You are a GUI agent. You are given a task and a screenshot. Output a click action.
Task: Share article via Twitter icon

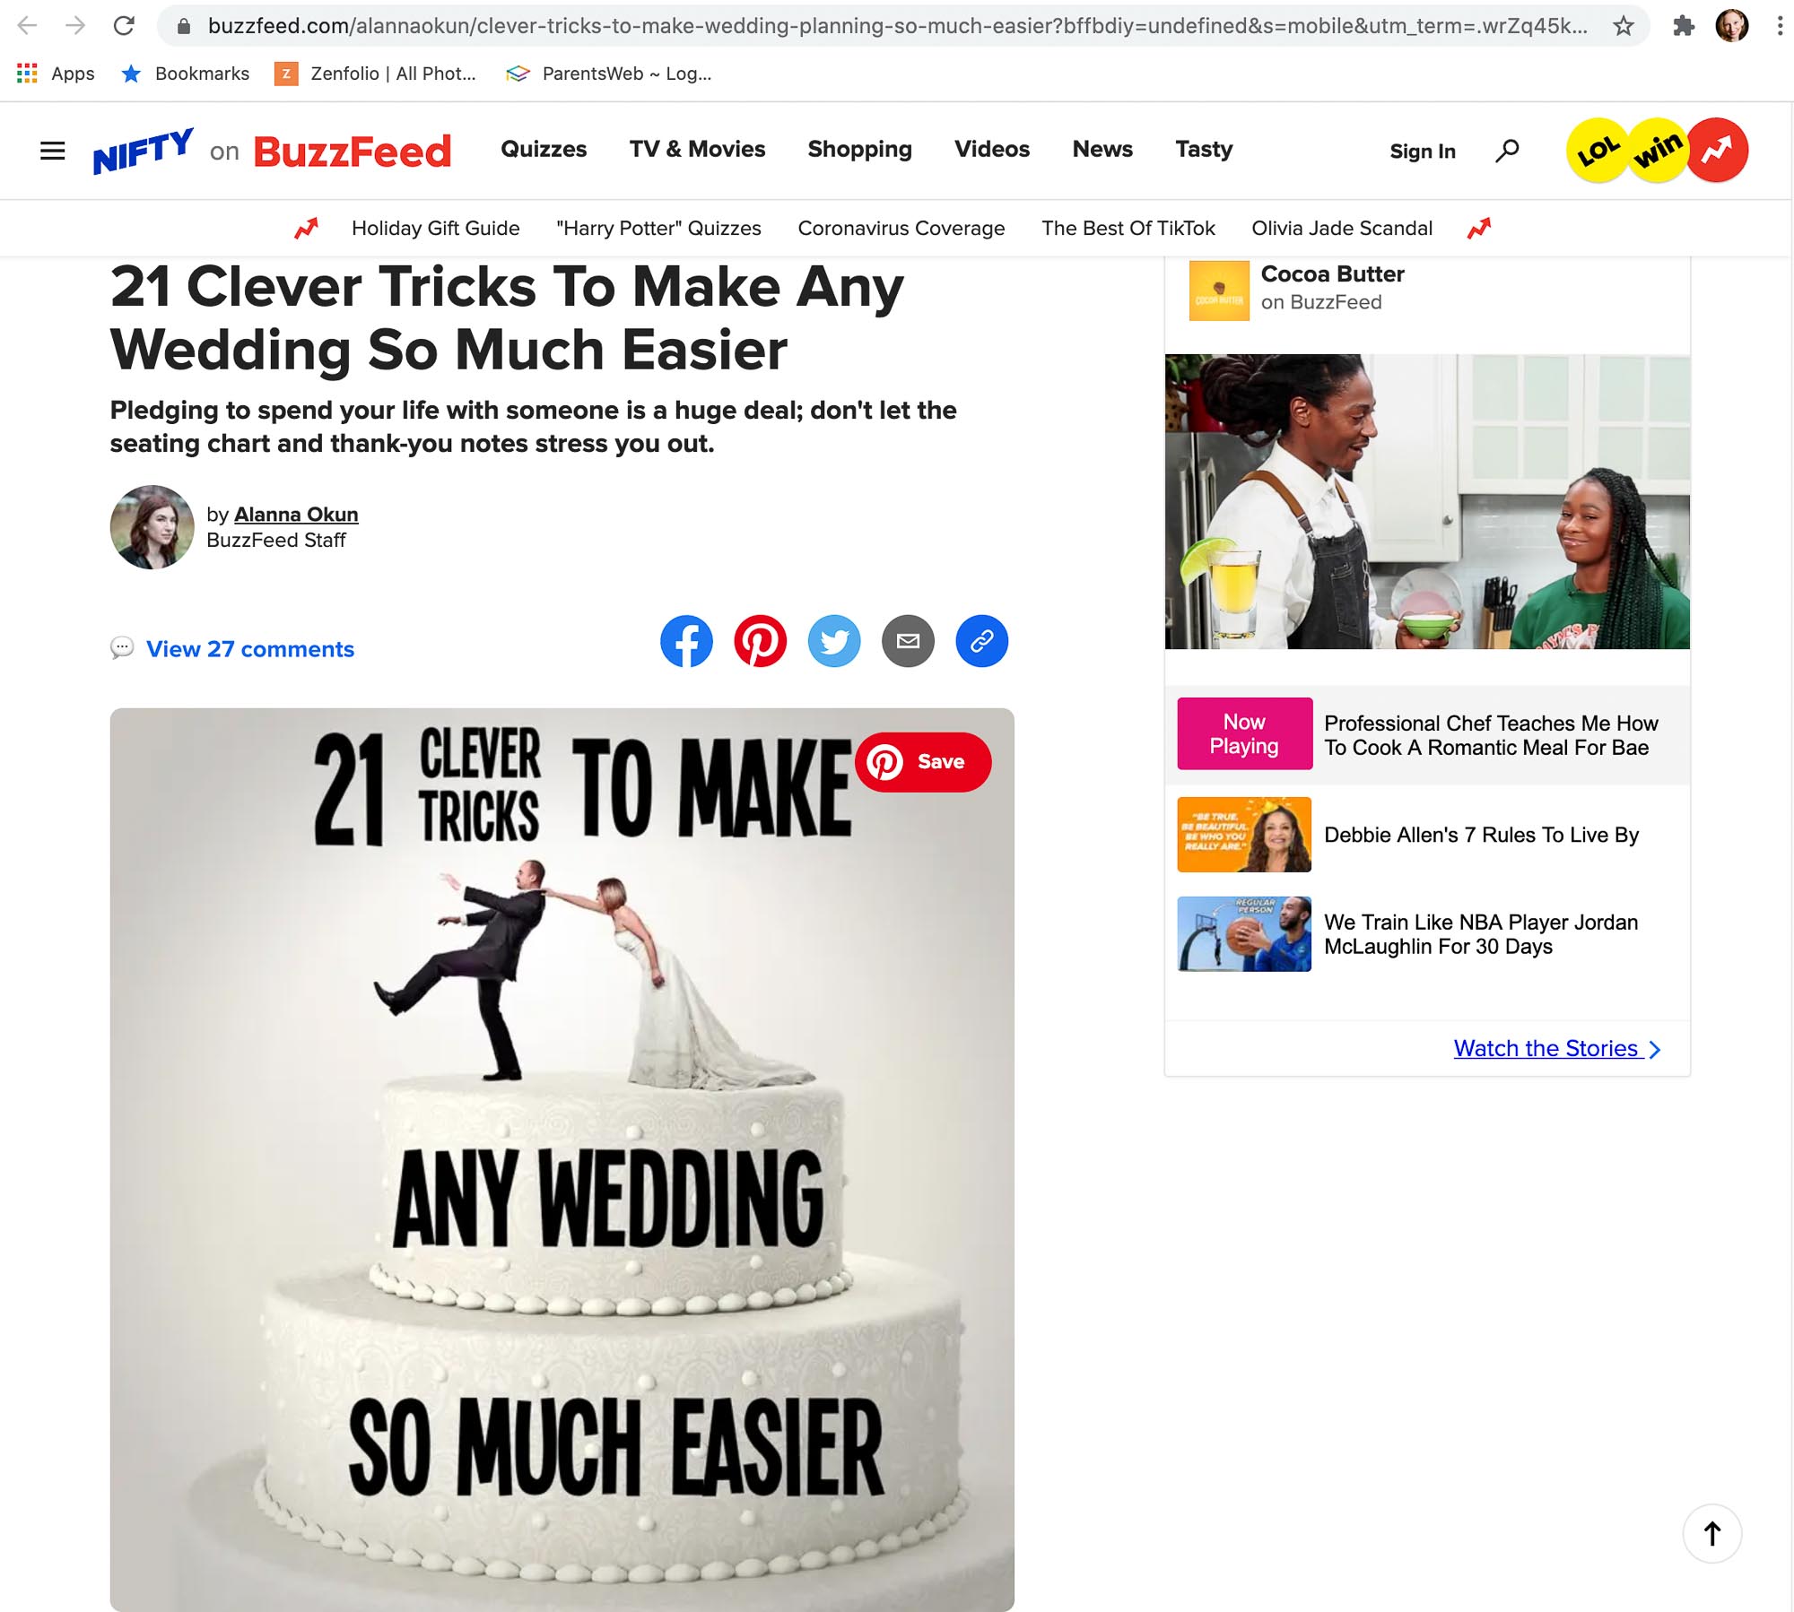pos(834,641)
